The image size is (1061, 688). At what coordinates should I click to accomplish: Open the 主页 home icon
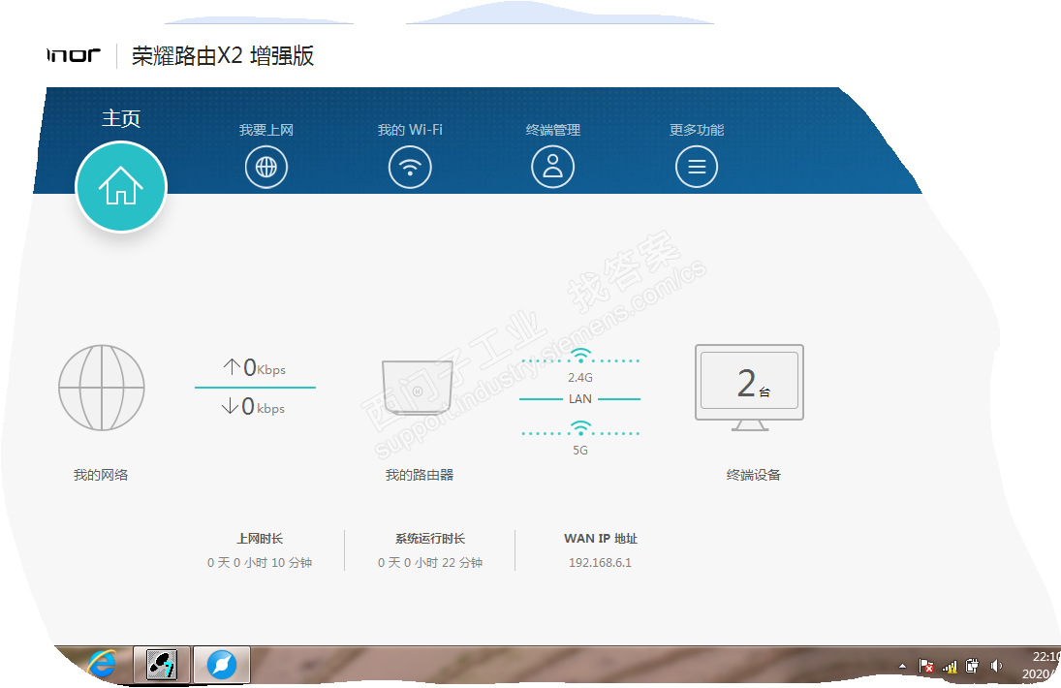(121, 187)
